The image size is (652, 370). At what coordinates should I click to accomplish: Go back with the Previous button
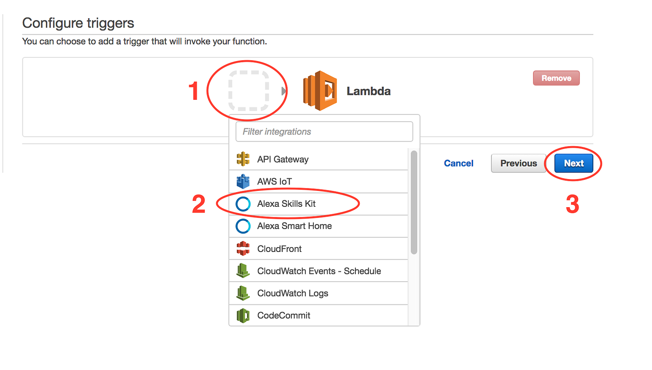pos(518,163)
